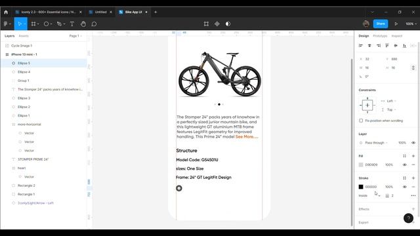The height and width of the screenshot is (236, 420).
Task: Switch to the Prototype tab
Action: (x=380, y=36)
